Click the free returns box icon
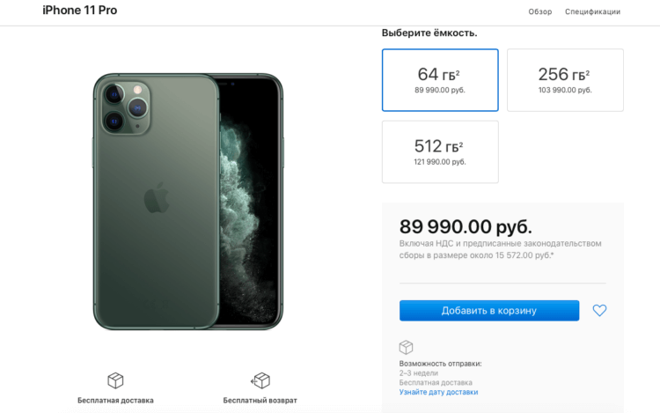The height and width of the screenshot is (413, 660). tap(260, 380)
